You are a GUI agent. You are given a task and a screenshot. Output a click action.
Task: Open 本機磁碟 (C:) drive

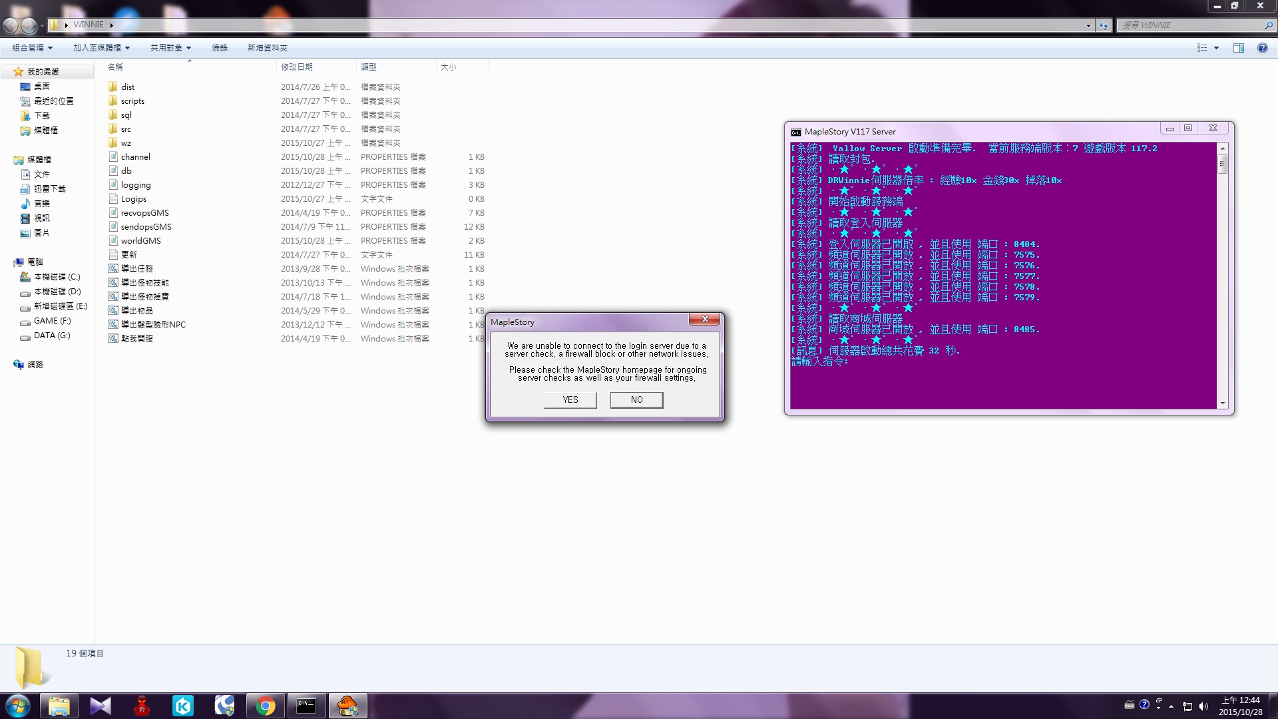(x=57, y=277)
